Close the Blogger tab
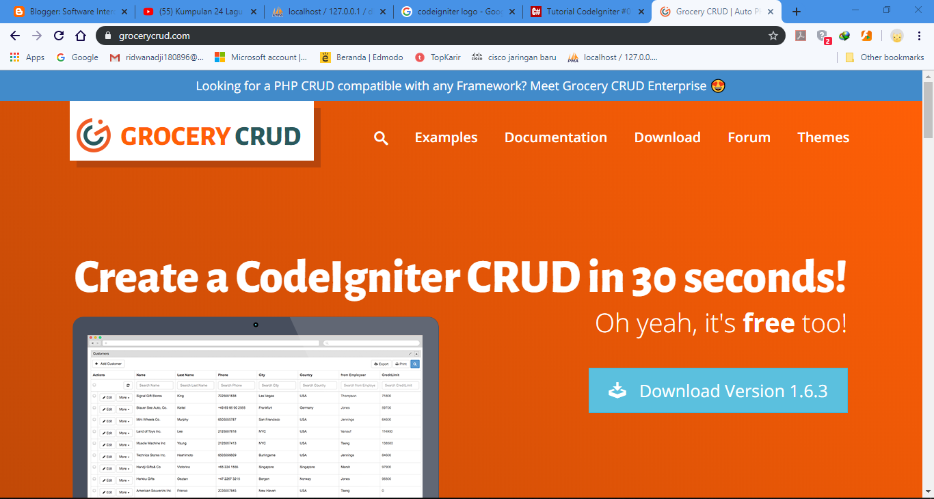The width and height of the screenshot is (934, 499). pyautogui.click(x=124, y=12)
